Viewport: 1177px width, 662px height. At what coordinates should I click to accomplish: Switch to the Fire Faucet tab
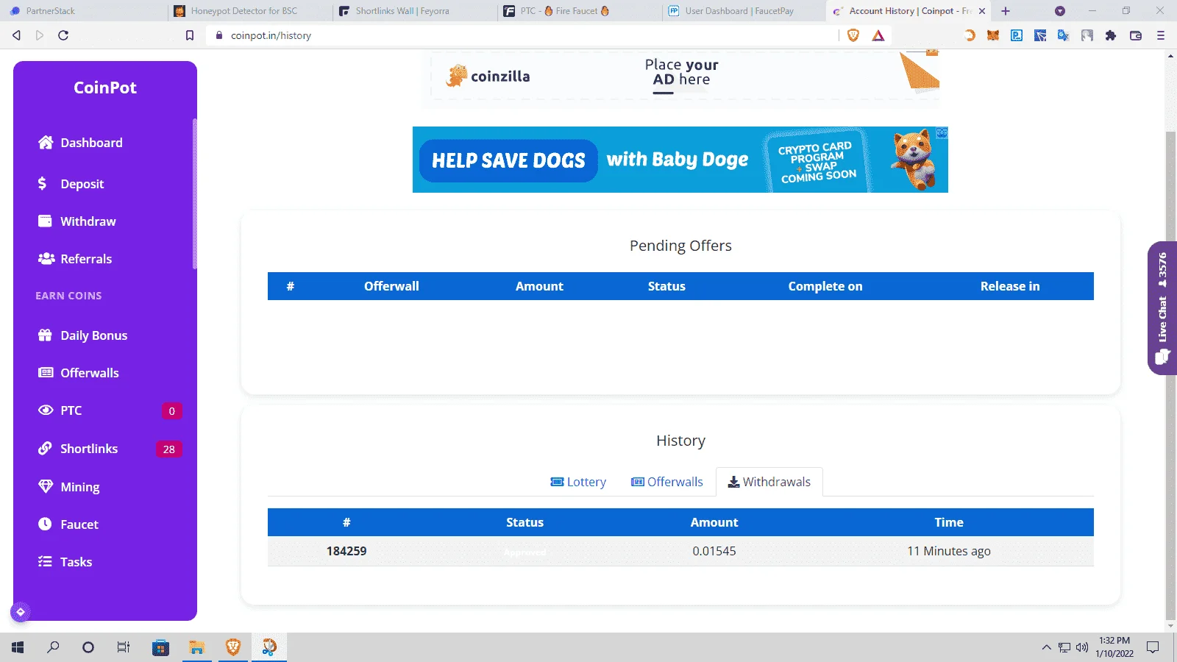pos(578,11)
